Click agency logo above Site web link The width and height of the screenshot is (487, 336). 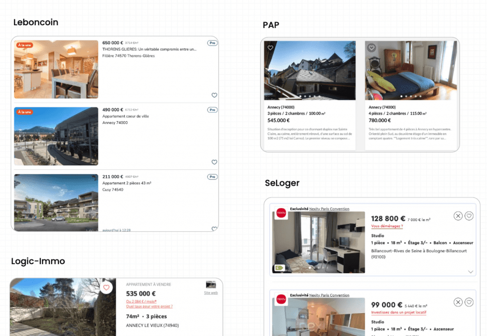point(211,285)
